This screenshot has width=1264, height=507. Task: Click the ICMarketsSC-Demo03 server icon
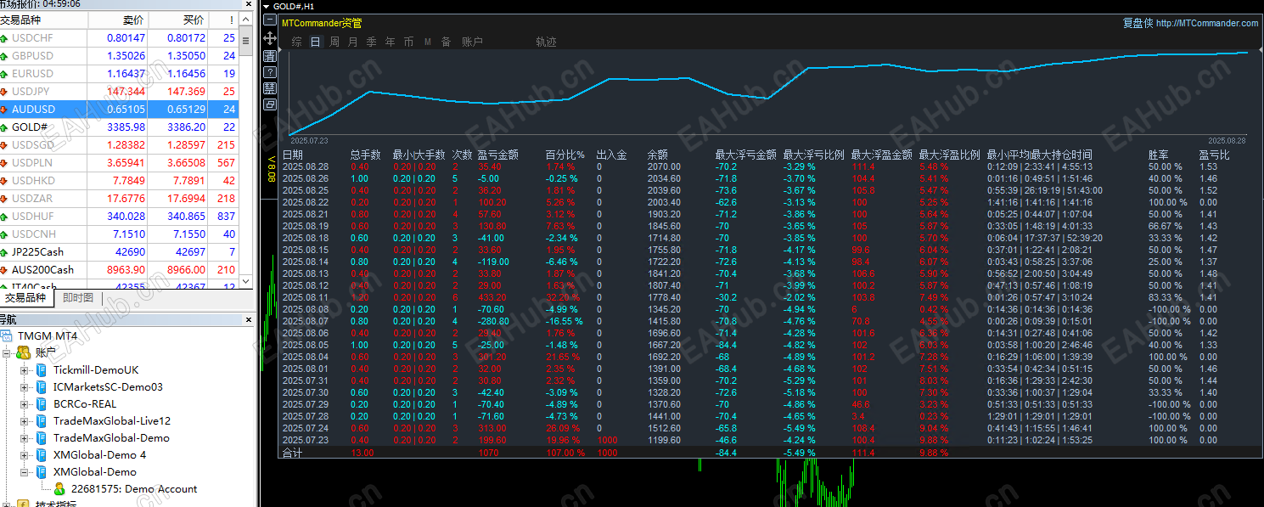coord(42,387)
